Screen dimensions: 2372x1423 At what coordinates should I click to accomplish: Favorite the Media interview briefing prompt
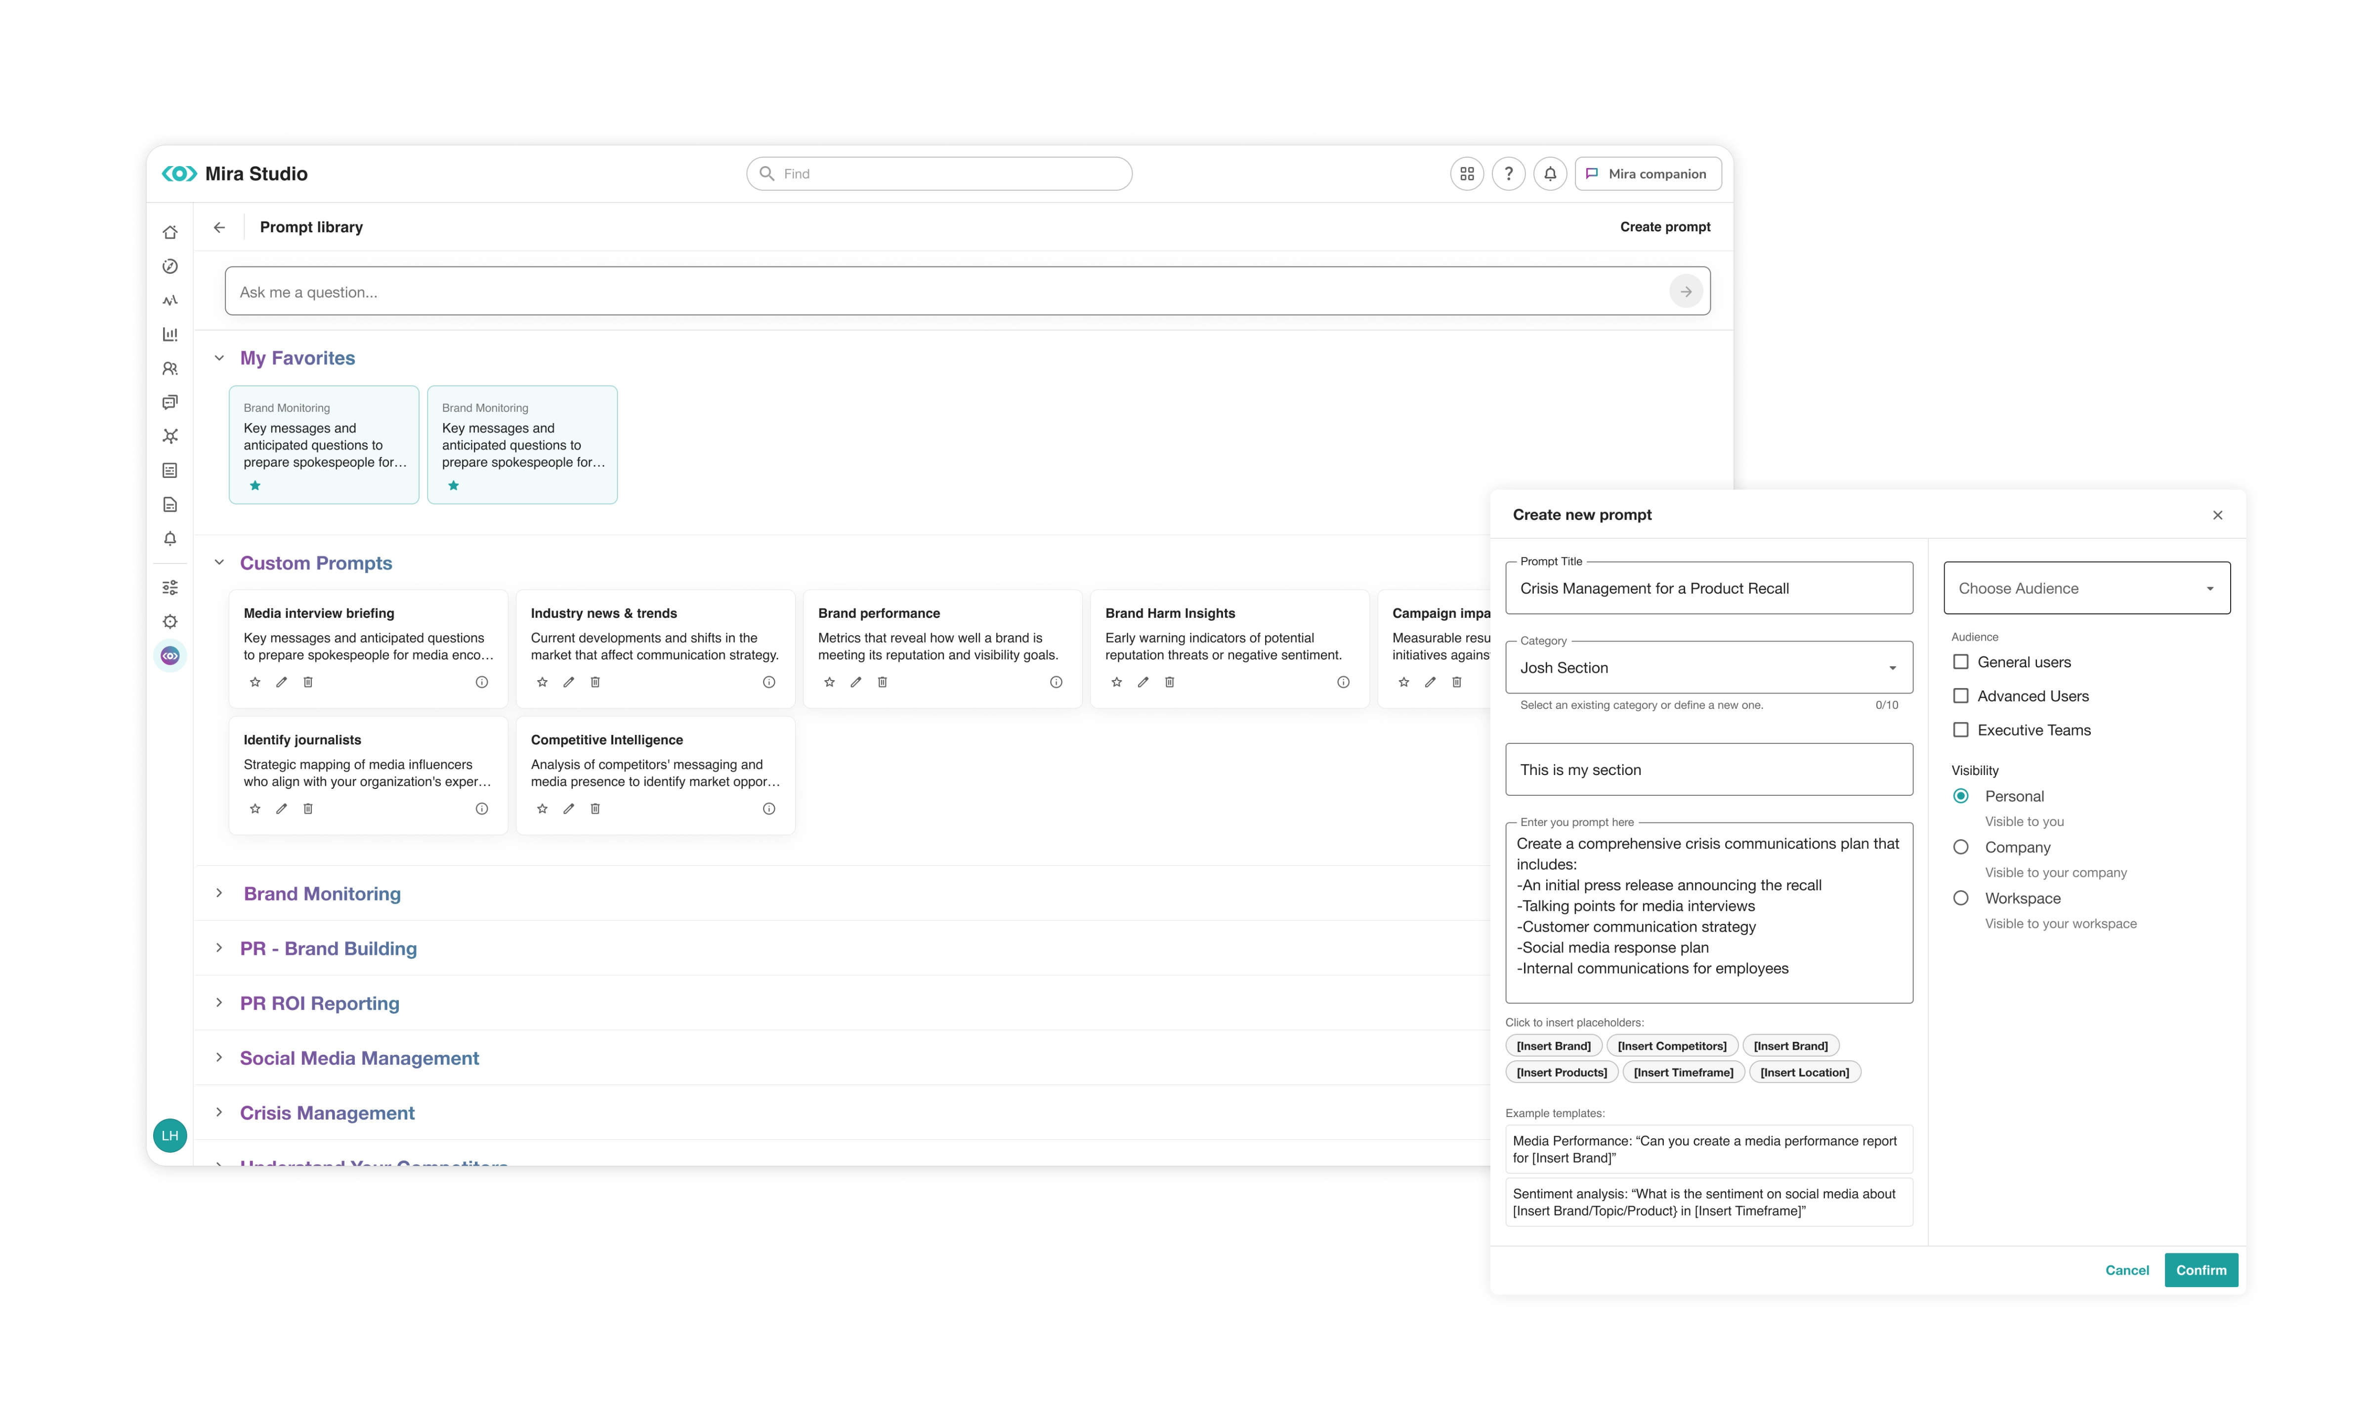pos(255,682)
